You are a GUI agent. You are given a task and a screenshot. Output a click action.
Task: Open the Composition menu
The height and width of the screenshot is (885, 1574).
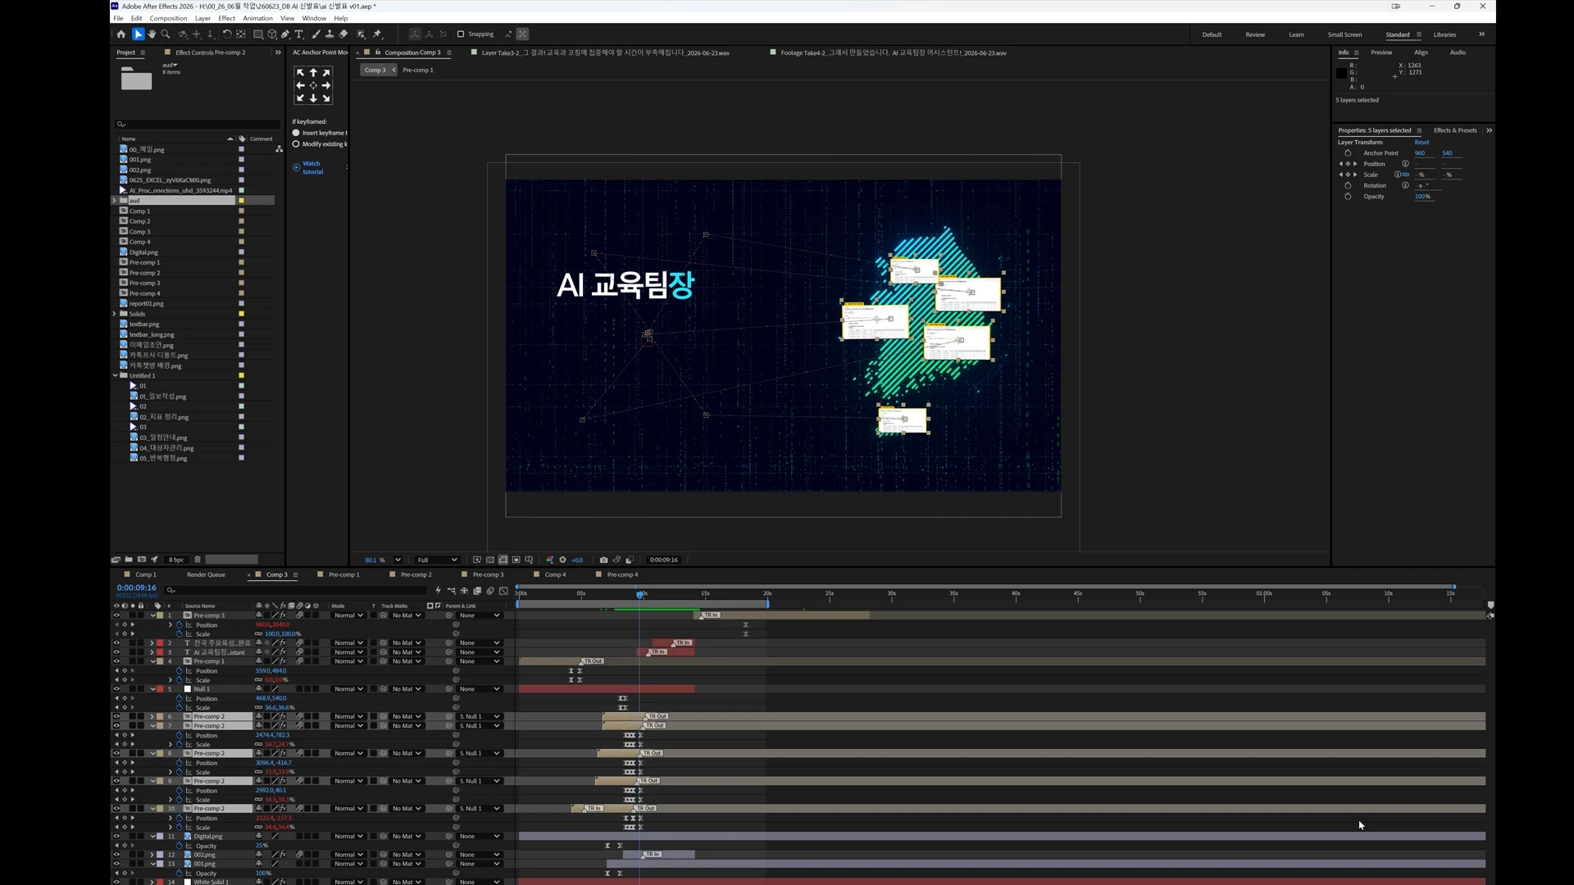point(168,18)
